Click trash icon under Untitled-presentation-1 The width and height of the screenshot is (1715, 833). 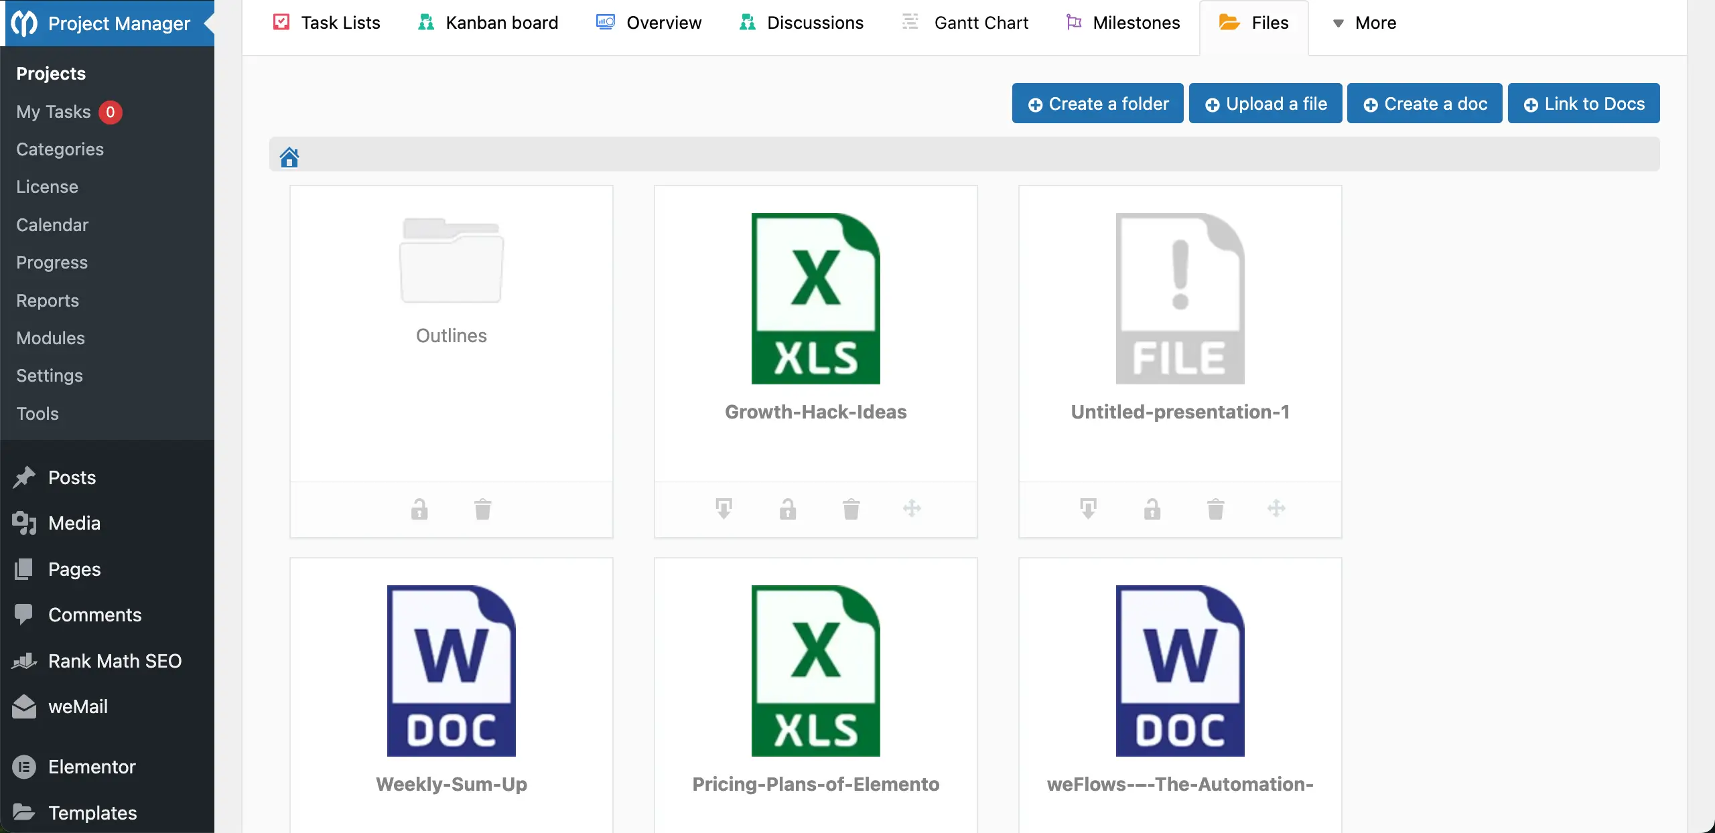(1215, 510)
